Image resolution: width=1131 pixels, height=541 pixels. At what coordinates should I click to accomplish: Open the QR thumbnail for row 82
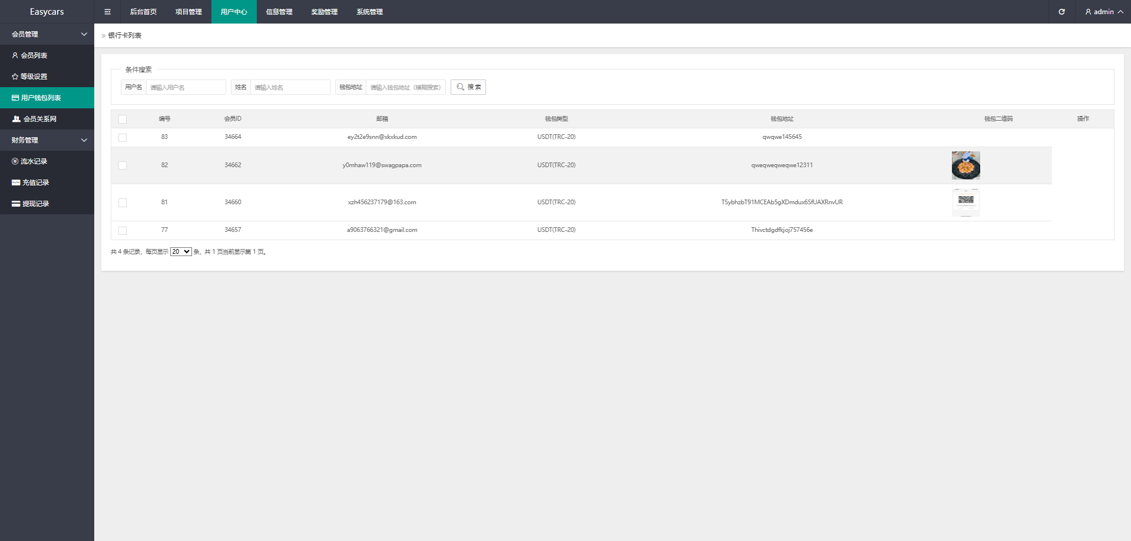point(965,165)
